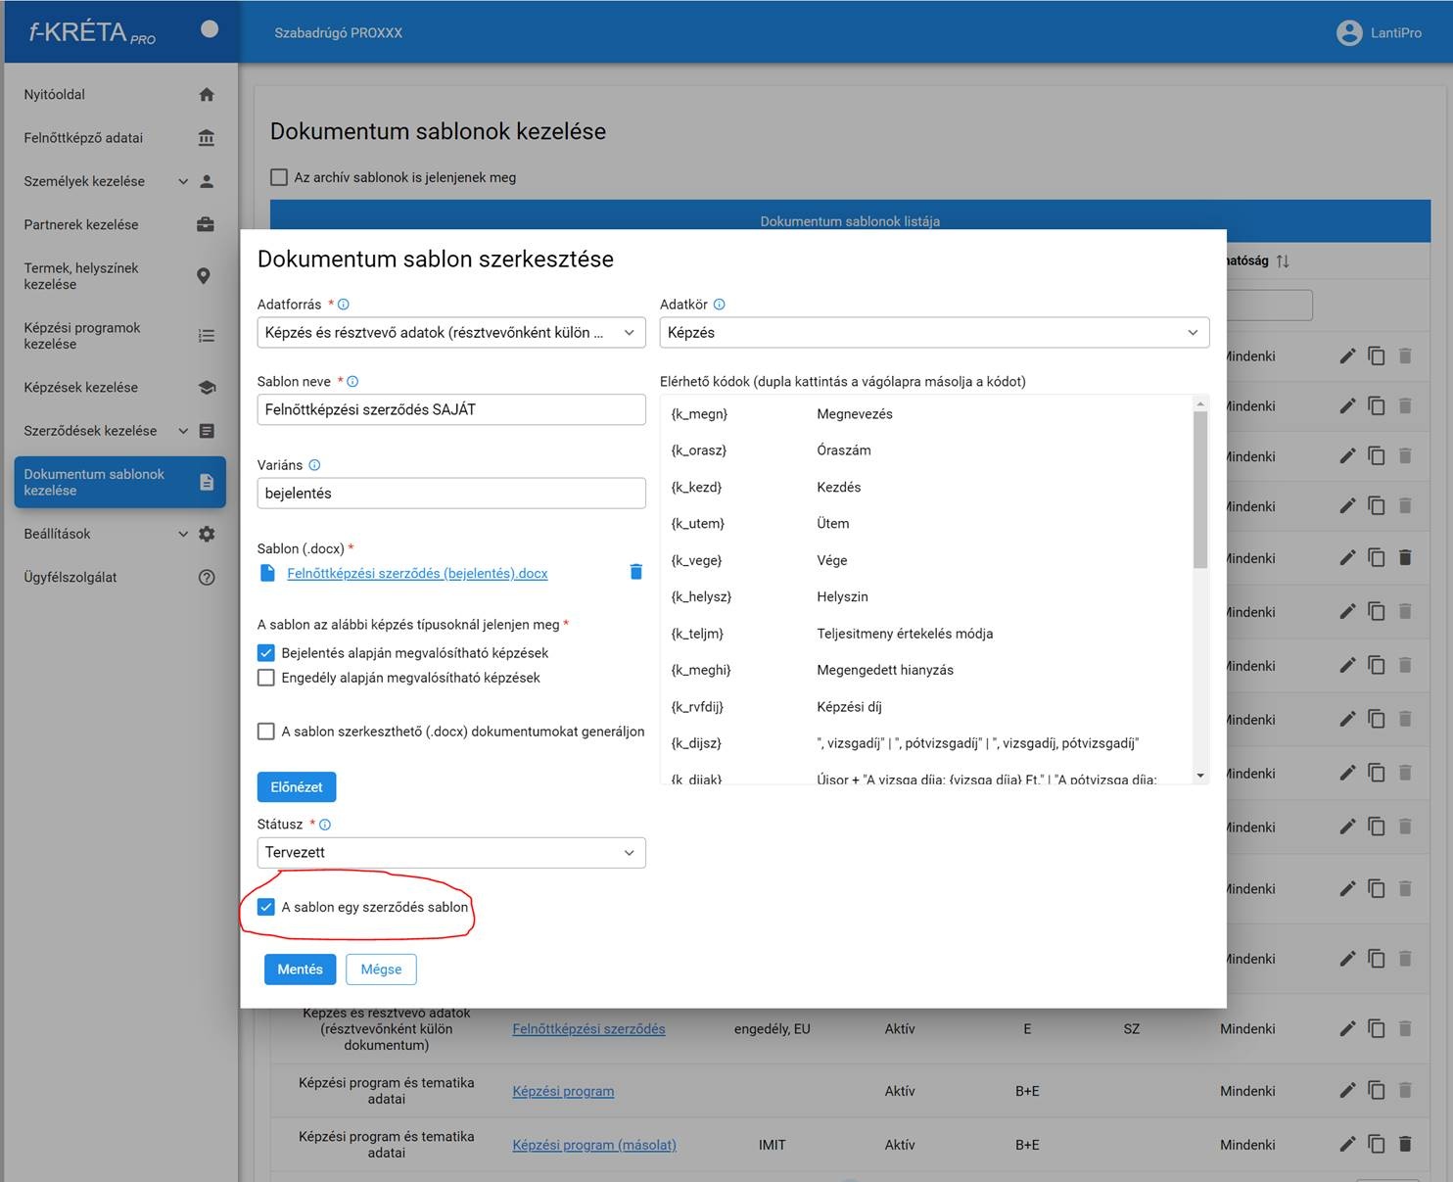Click info icon next to Variáns label

(314, 465)
